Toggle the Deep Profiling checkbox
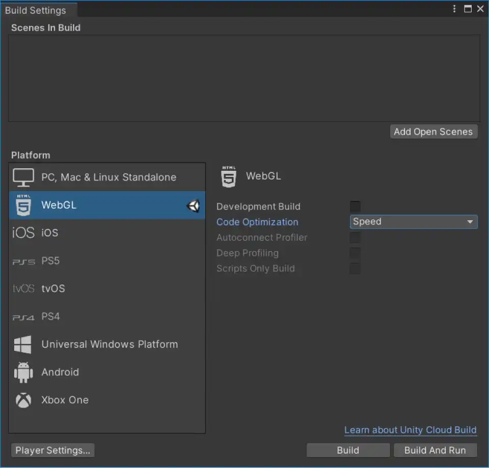This screenshot has width=489, height=468. click(355, 253)
